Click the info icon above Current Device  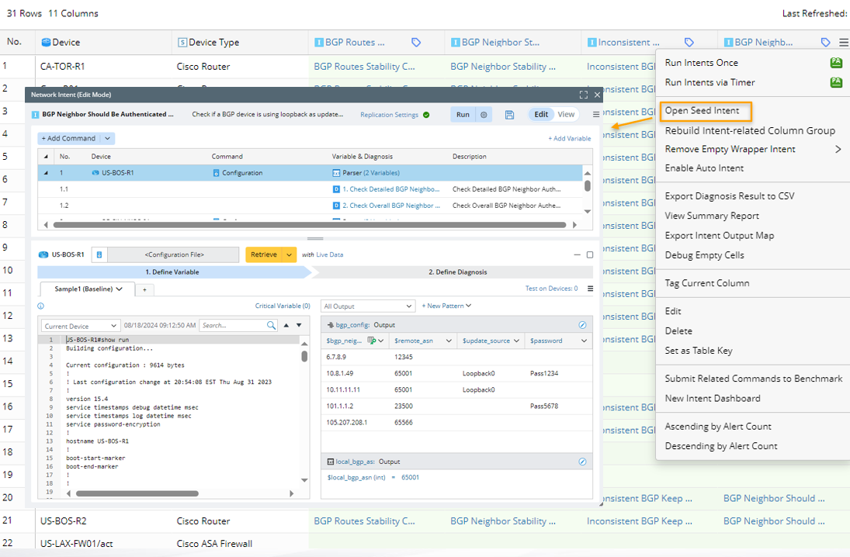click(x=42, y=306)
